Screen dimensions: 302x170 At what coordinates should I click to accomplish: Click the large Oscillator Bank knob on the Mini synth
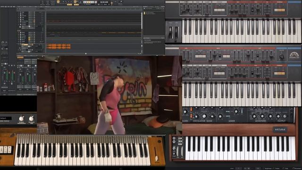tap(204, 116)
